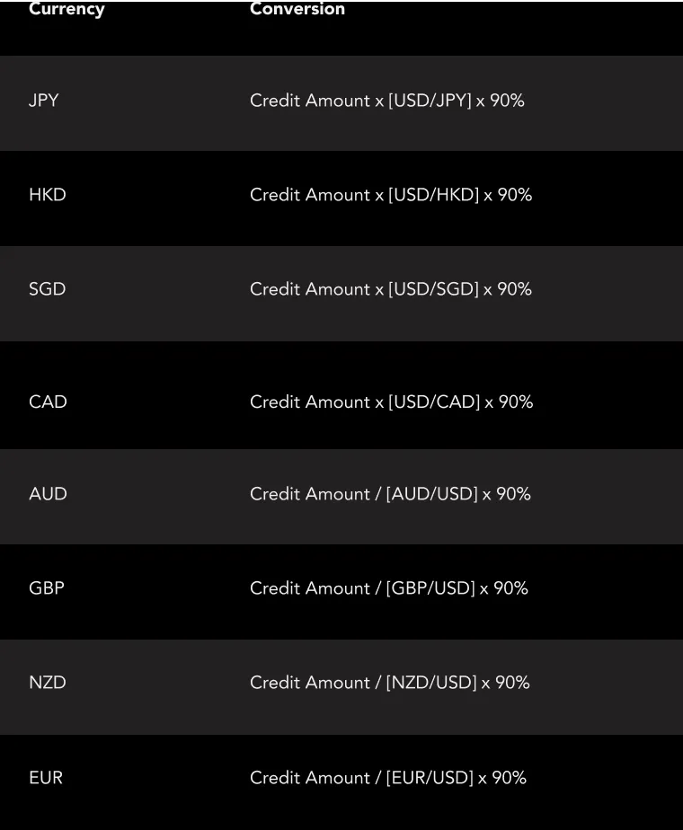683x830 pixels.
Task: Select the EUR conversion formula
Action: [388, 778]
